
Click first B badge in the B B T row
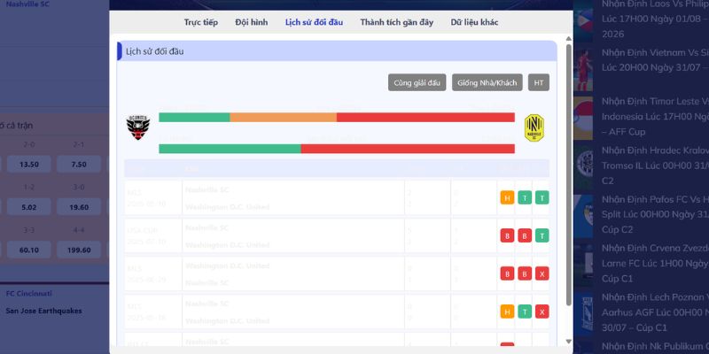coord(507,235)
